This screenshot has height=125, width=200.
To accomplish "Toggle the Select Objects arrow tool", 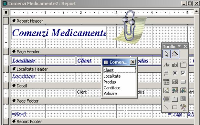I will coord(166,54).
